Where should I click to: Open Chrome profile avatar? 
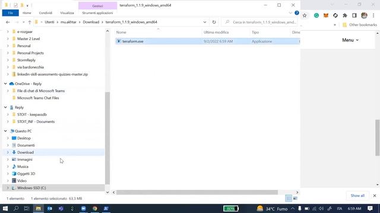(x=364, y=15)
